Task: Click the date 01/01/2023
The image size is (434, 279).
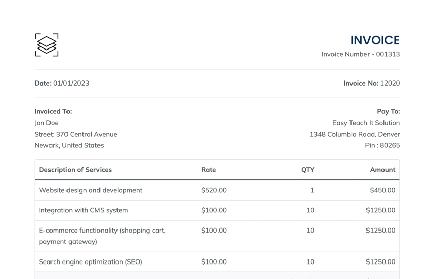Action: pyautogui.click(x=71, y=83)
